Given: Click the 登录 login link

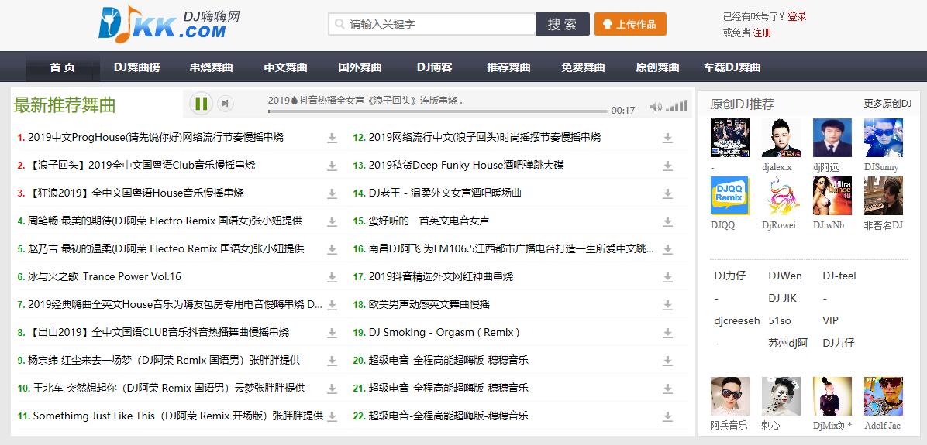Looking at the screenshot, I should point(797,16).
